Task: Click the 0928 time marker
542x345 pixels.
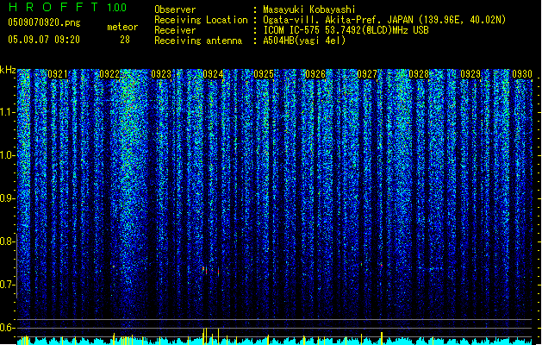Action: pos(419,74)
